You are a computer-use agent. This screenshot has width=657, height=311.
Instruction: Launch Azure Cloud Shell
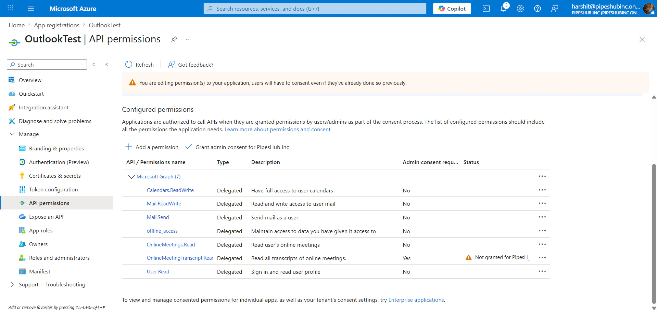(x=486, y=9)
